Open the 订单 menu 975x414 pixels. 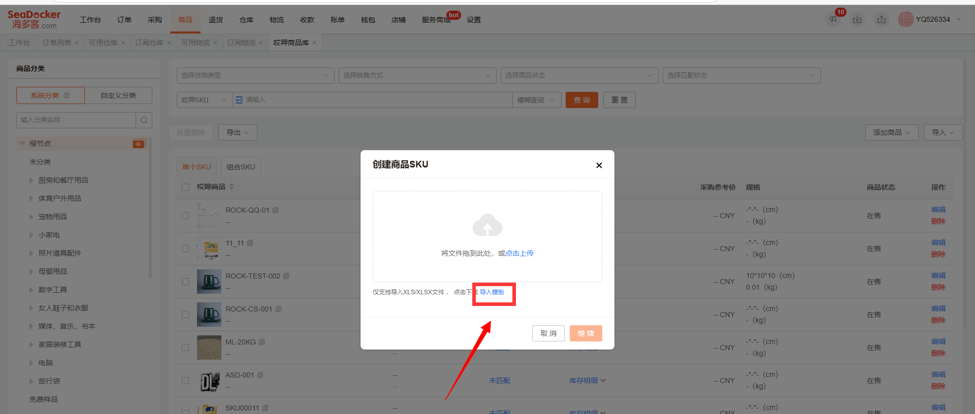click(x=124, y=20)
